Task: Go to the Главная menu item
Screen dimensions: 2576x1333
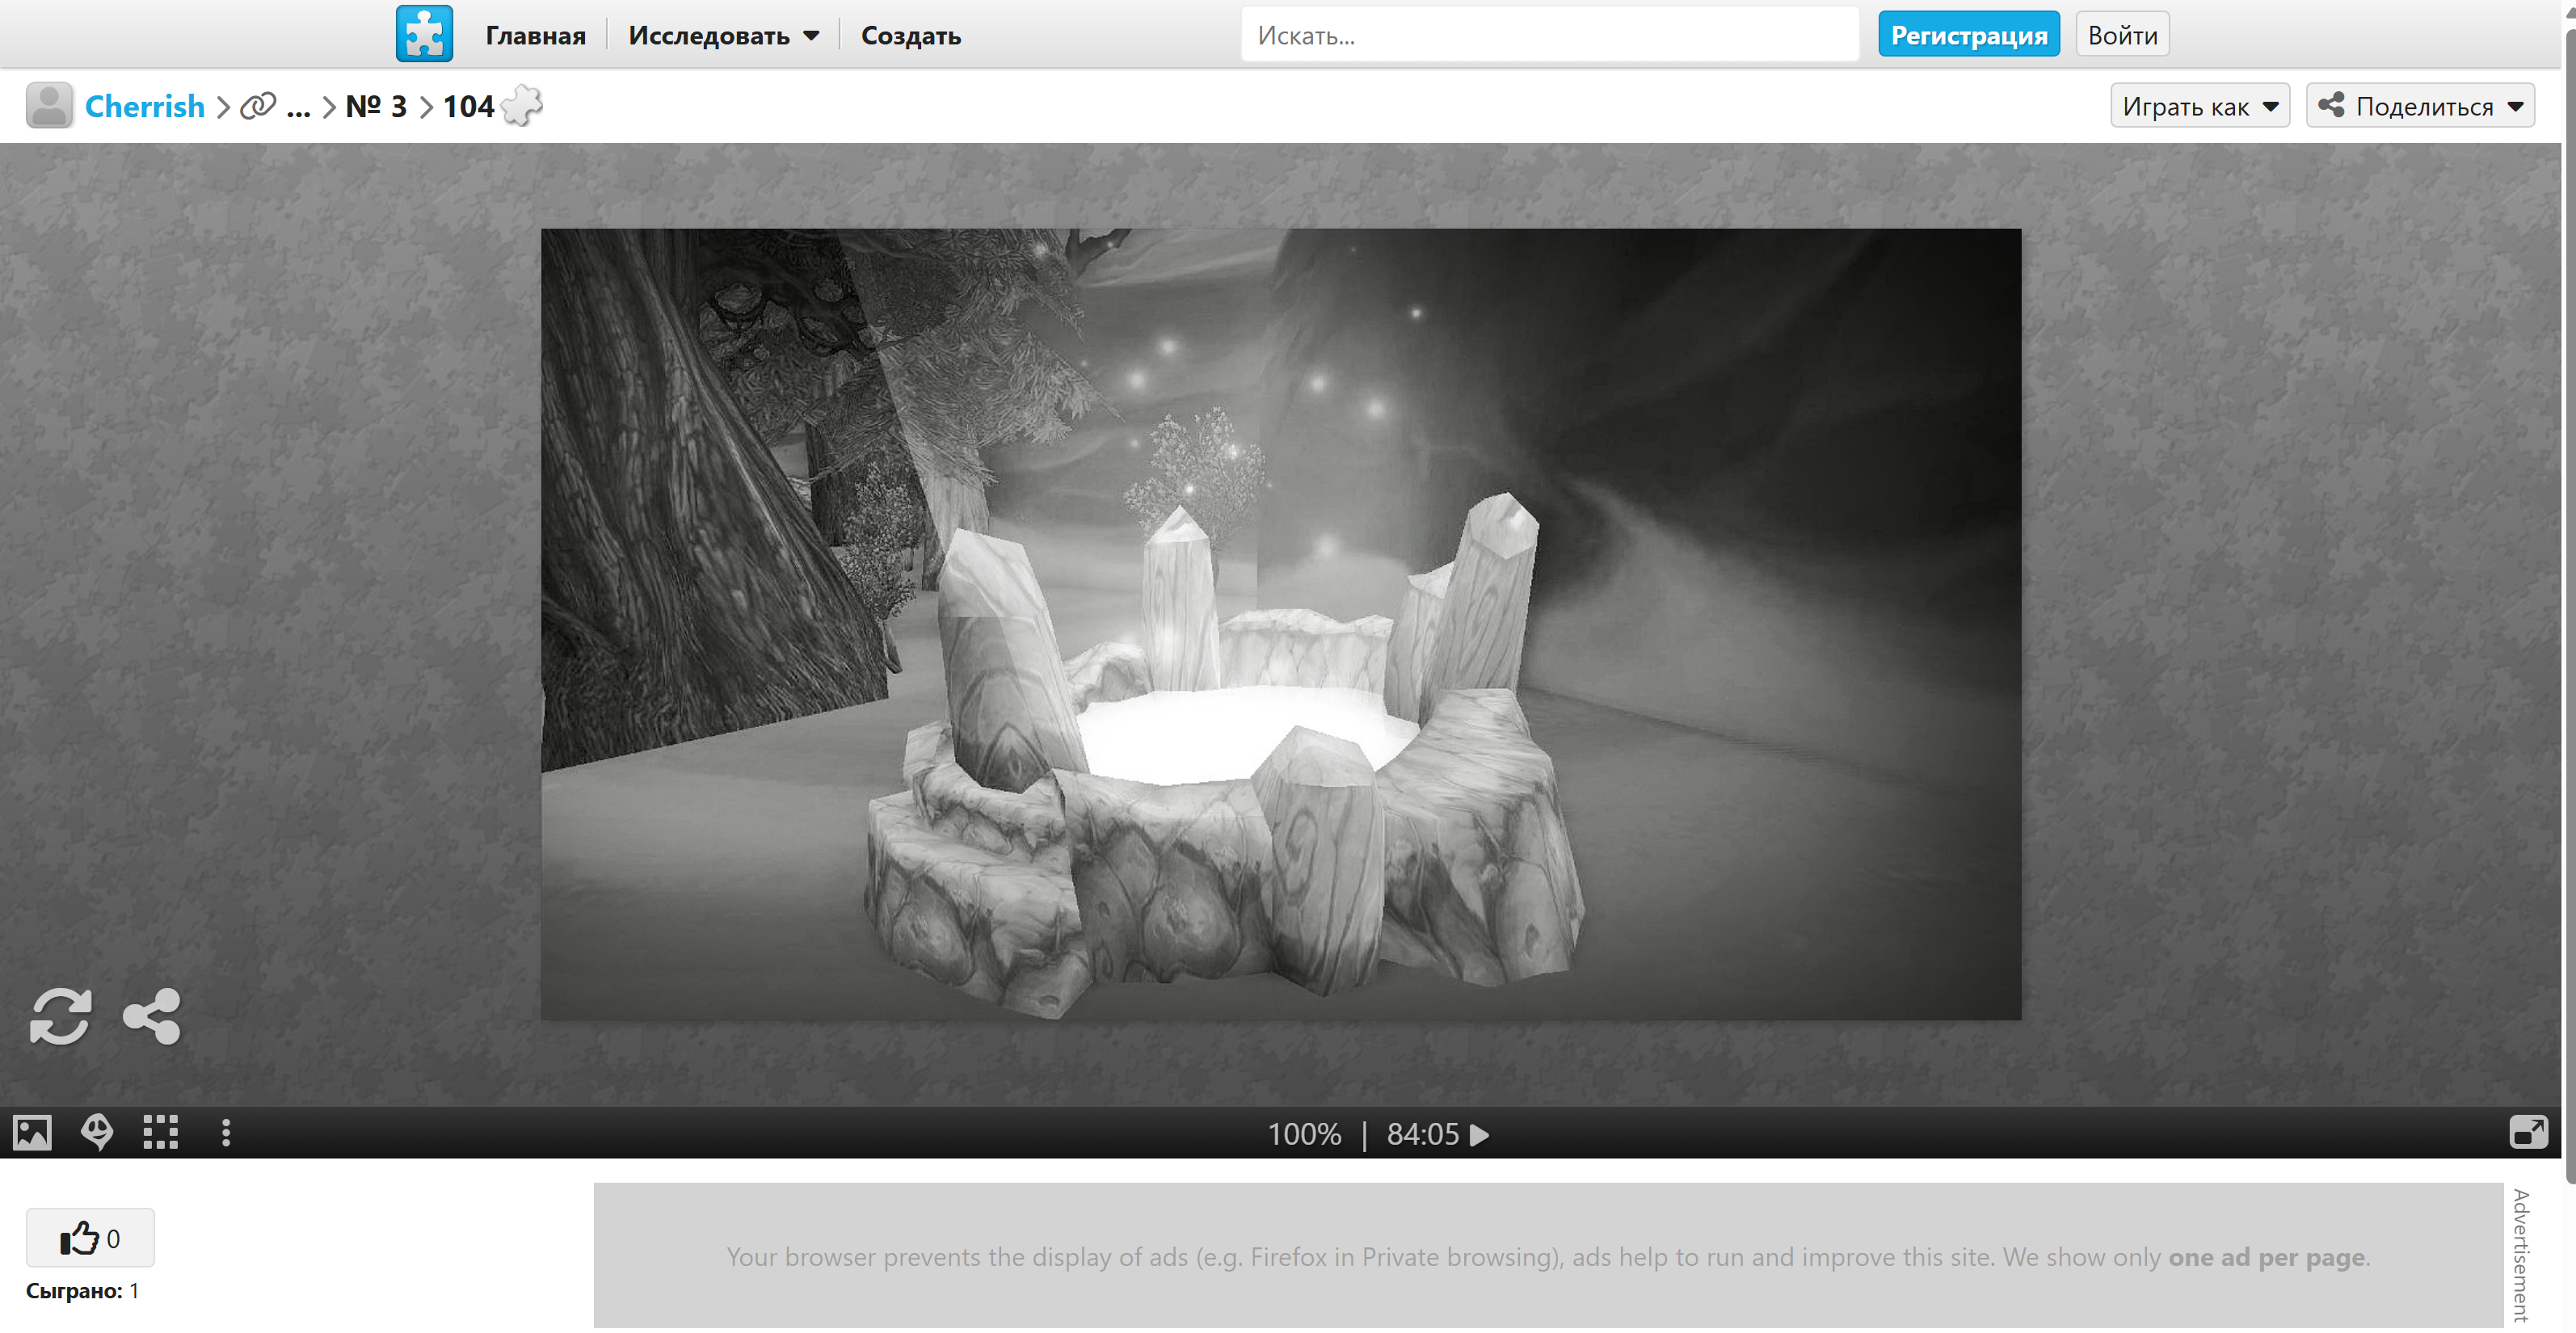Action: click(535, 35)
